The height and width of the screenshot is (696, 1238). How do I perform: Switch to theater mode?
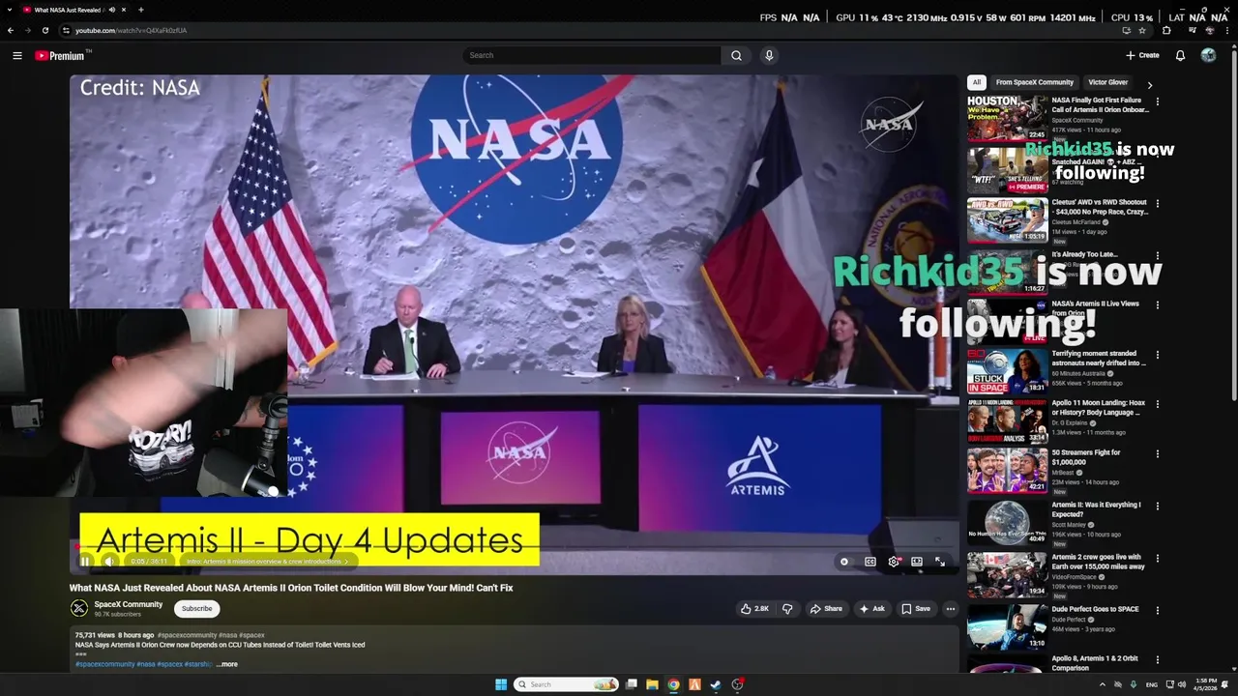(917, 561)
